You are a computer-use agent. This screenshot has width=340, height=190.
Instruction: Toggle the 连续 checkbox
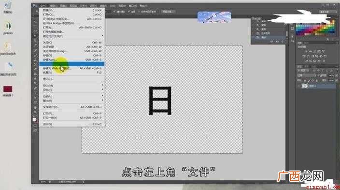tap(129, 12)
